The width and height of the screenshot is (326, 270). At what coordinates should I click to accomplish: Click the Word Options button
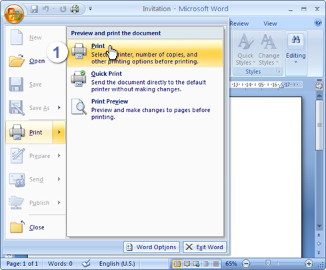[x=151, y=247]
